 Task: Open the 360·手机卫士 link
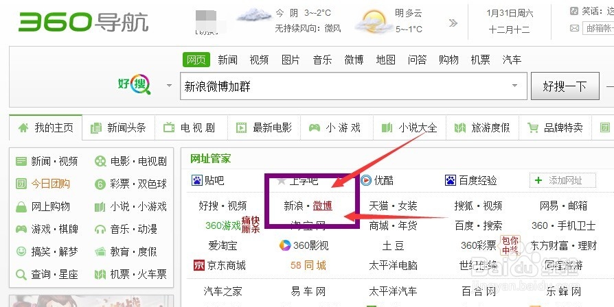563,225
